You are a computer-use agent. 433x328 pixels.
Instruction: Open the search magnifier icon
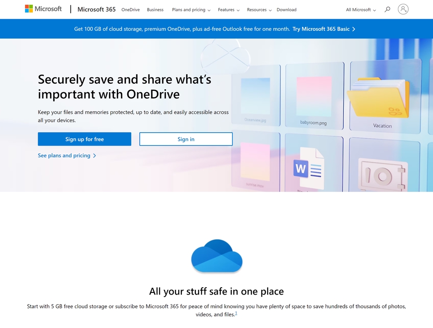pos(387,9)
